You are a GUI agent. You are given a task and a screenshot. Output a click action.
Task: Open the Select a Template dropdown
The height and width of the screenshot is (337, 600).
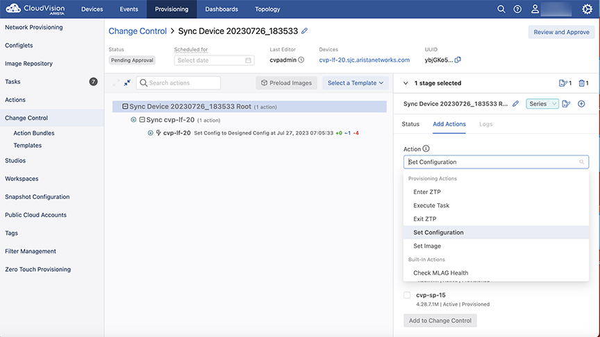[x=356, y=83]
